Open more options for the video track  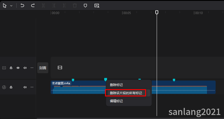click(32, 68)
